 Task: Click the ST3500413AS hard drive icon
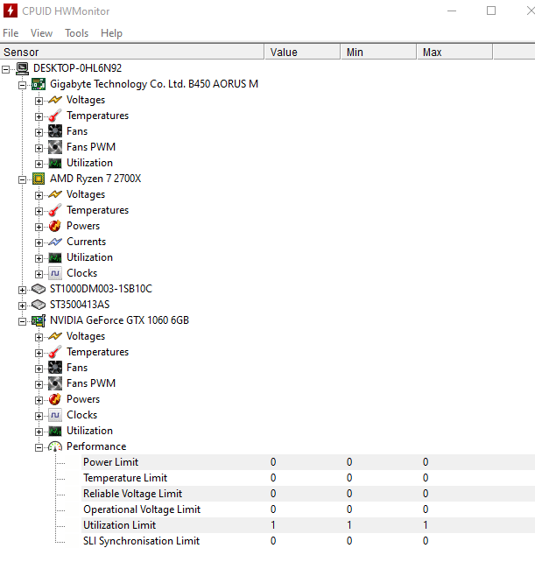(39, 305)
